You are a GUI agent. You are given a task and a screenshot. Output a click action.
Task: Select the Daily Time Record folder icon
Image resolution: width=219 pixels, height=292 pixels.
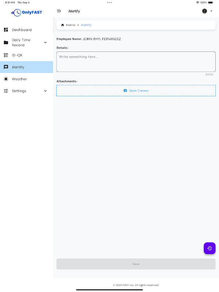click(6, 42)
